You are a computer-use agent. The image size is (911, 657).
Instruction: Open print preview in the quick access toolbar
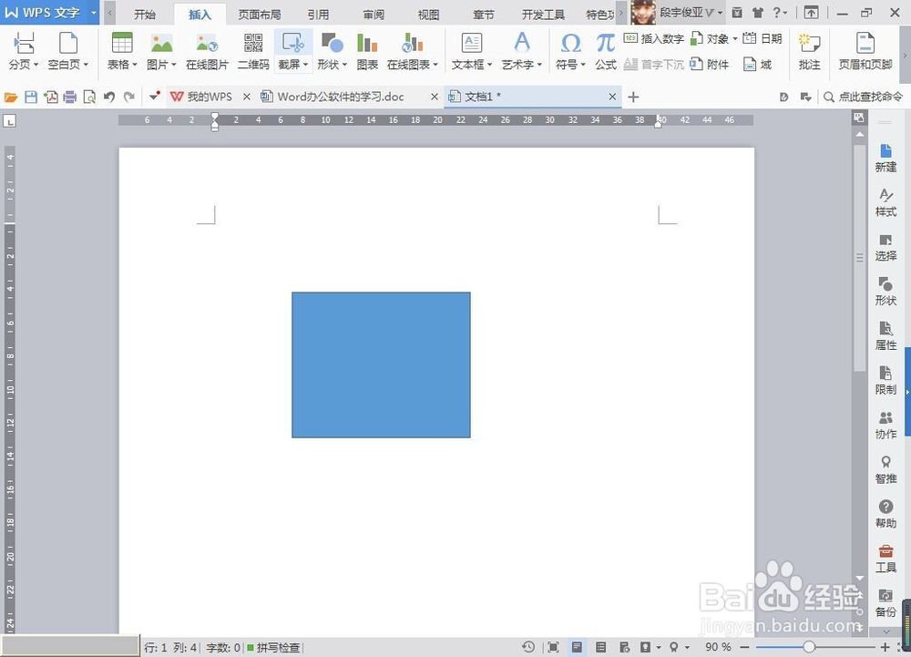[89, 97]
